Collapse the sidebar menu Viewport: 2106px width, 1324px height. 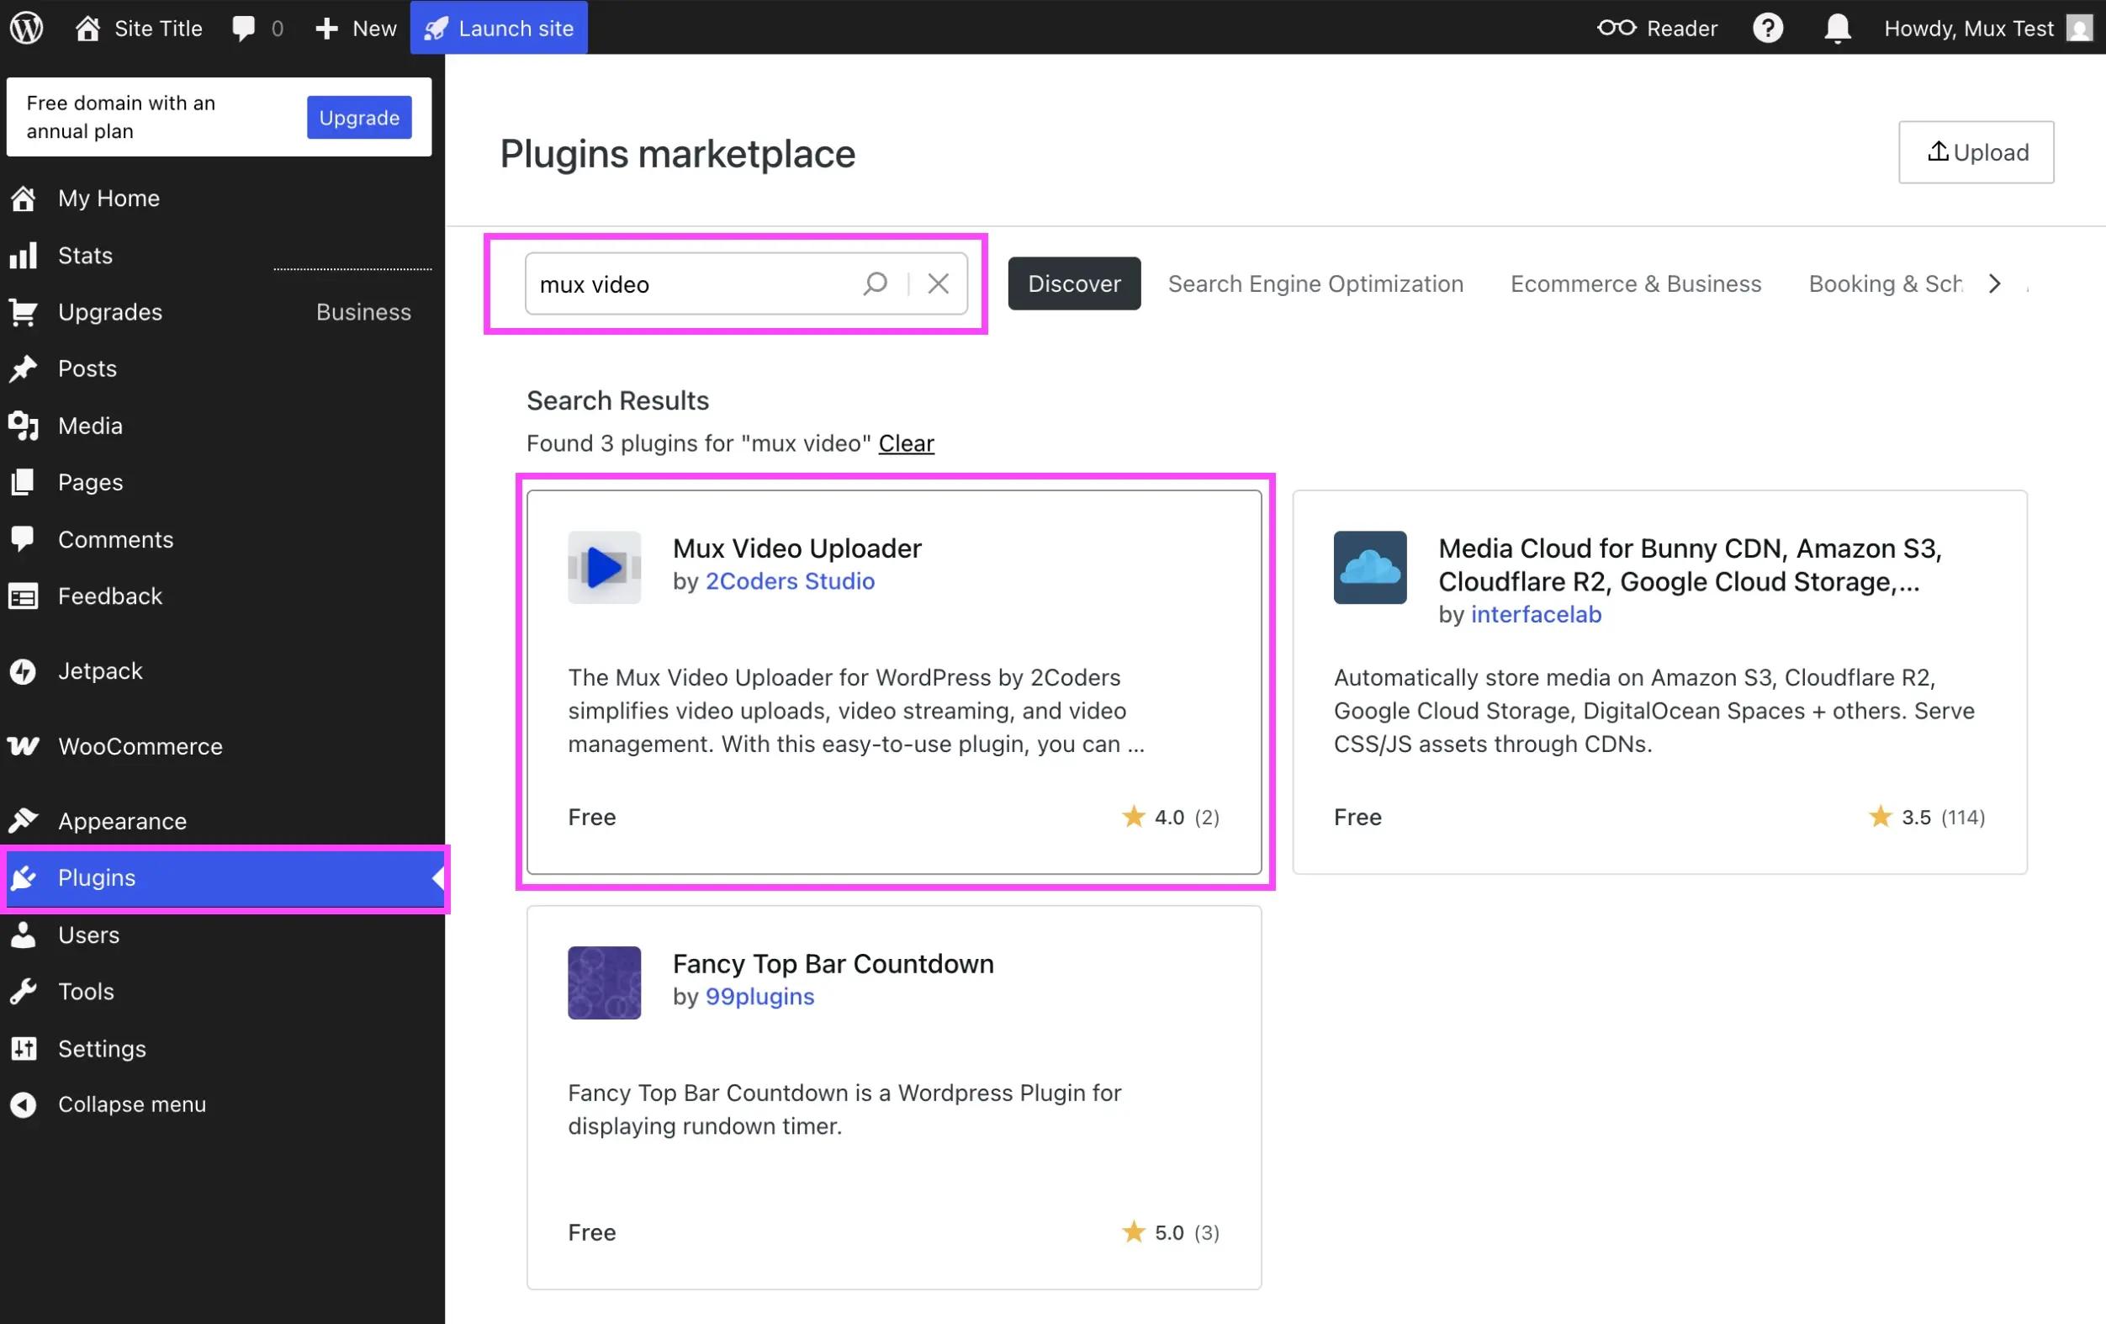pos(131,1104)
